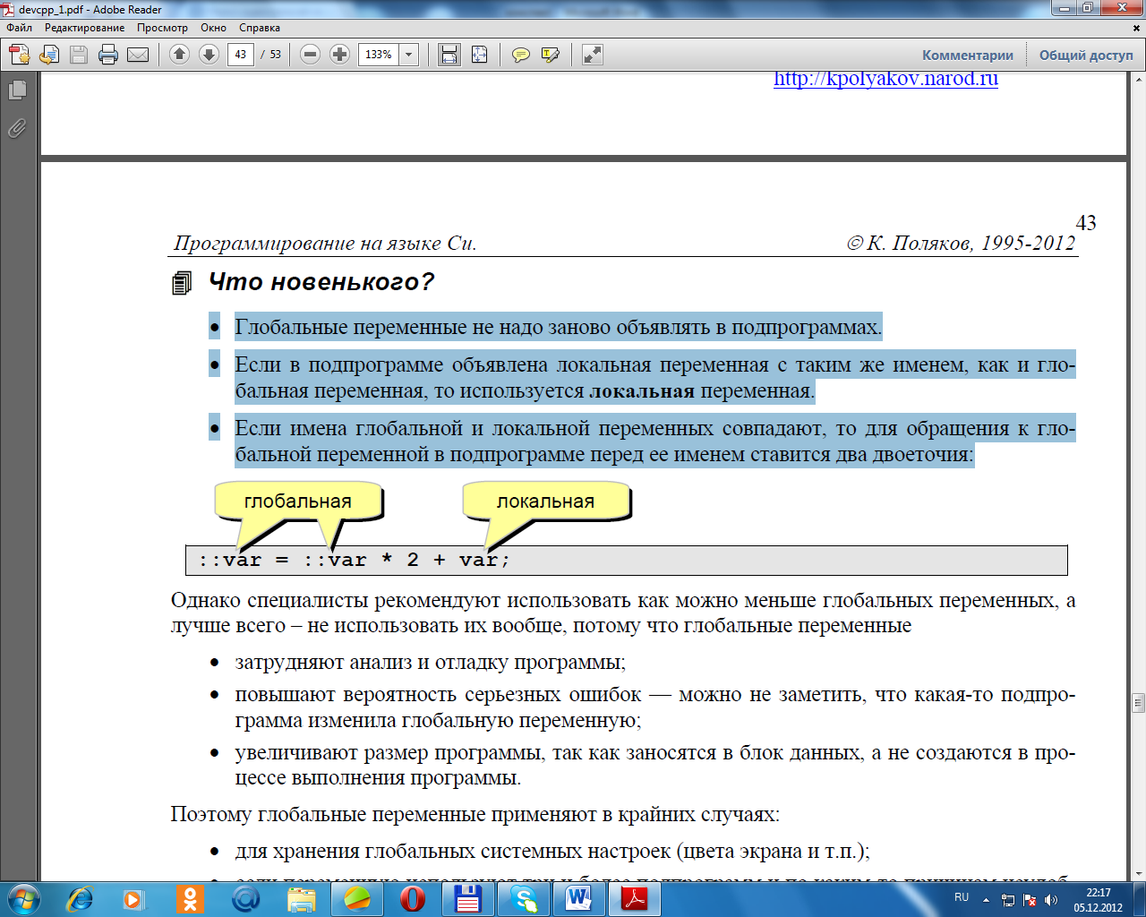Screen dimensions: 1146x917
Task: Open the Windows Start menu
Action: tap(22, 899)
